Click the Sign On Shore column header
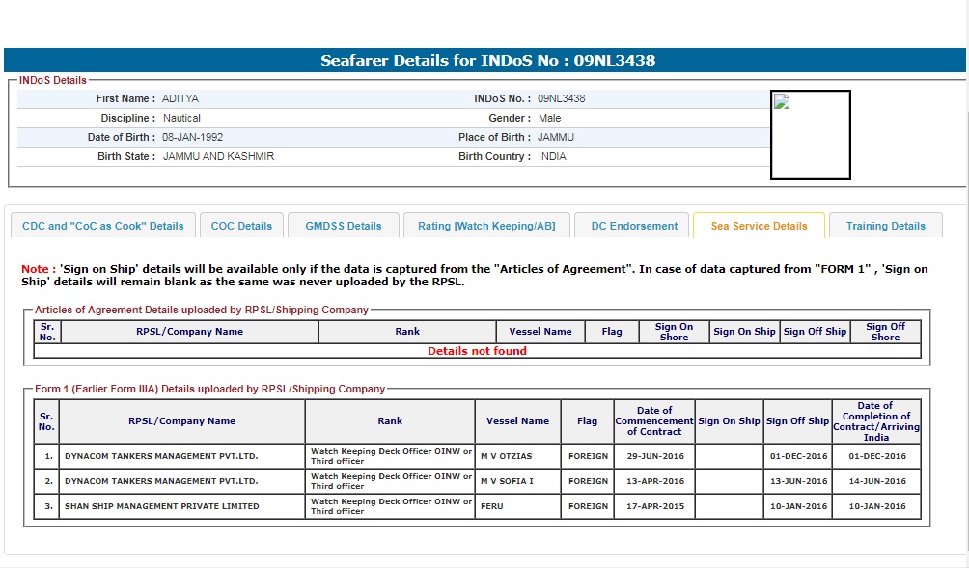969x568 pixels. (674, 332)
